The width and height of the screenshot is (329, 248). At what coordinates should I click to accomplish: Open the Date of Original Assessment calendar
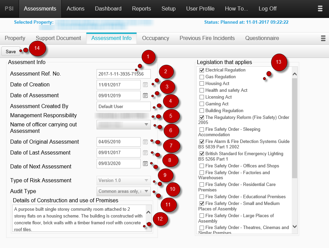coord(145,142)
